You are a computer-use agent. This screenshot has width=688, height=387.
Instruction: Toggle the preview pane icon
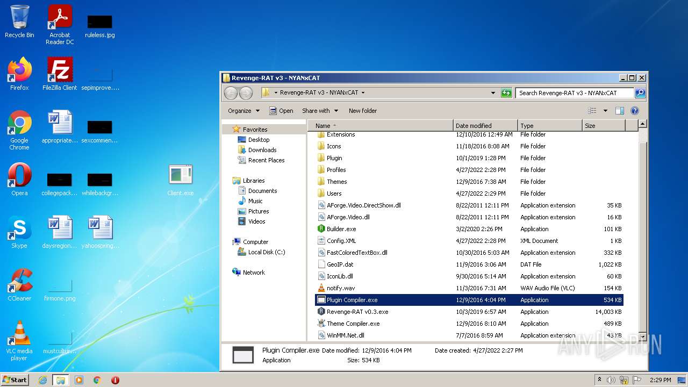coord(619,111)
